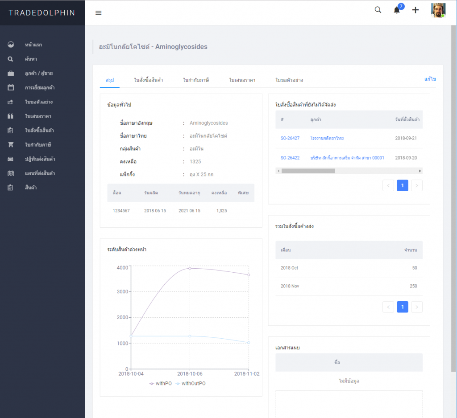Switch to the ใบสั่งซื้อสินค้า tab
Image resolution: width=457 pixels, height=418 pixels.
[148, 80]
